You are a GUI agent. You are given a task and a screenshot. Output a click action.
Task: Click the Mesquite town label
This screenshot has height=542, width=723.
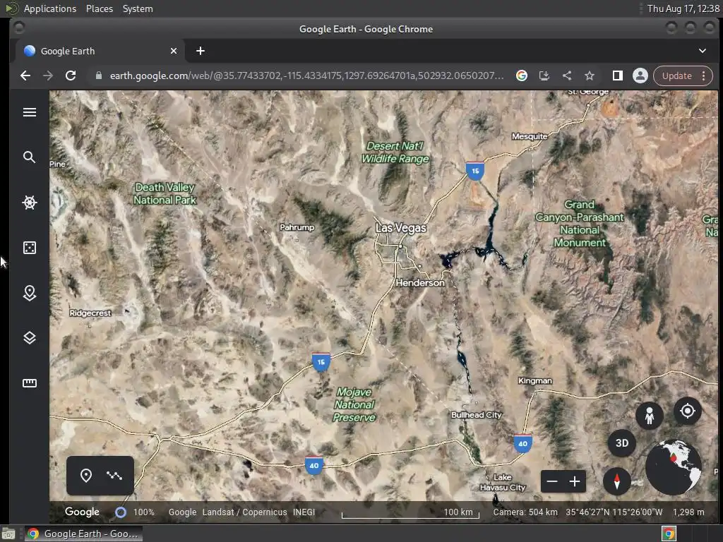[530, 136]
